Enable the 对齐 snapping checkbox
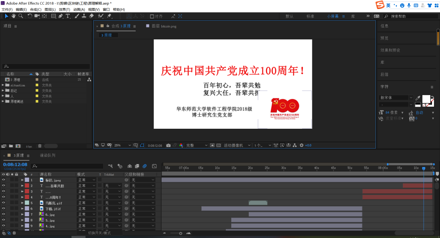 click(x=152, y=16)
